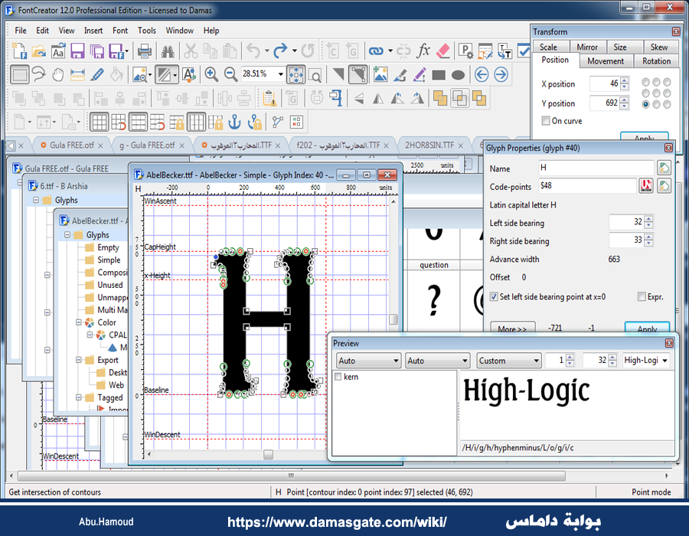Image resolution: width=689 pixels, height=536 pixels.
Task: Open the zoom percentage dropdown
Action: coord(280,74)
